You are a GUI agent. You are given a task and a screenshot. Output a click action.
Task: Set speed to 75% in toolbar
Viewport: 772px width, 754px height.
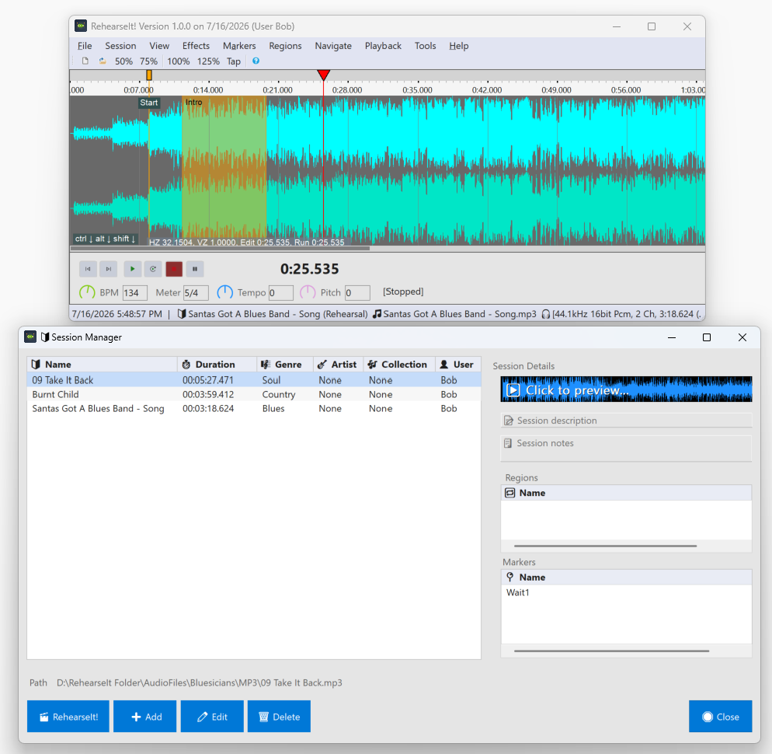148,61
